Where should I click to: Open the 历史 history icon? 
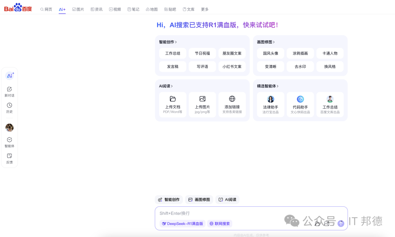pyautogui.click(x=10, y=108)
